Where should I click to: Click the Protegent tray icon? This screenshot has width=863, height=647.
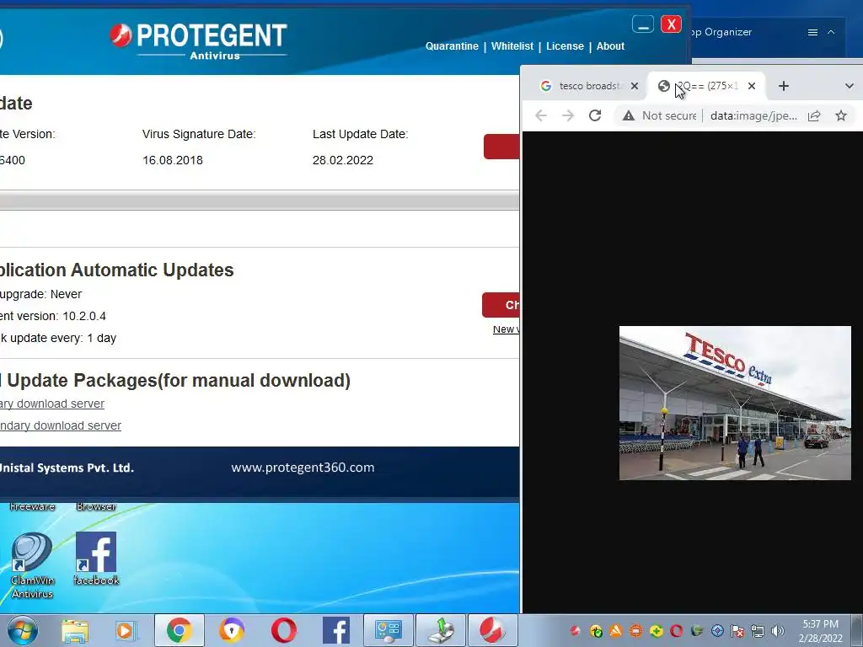pyautogui.click(x=575, y=631)
